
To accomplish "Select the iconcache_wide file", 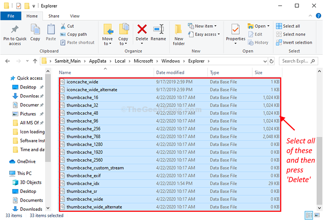I will (x=170, y=82).
